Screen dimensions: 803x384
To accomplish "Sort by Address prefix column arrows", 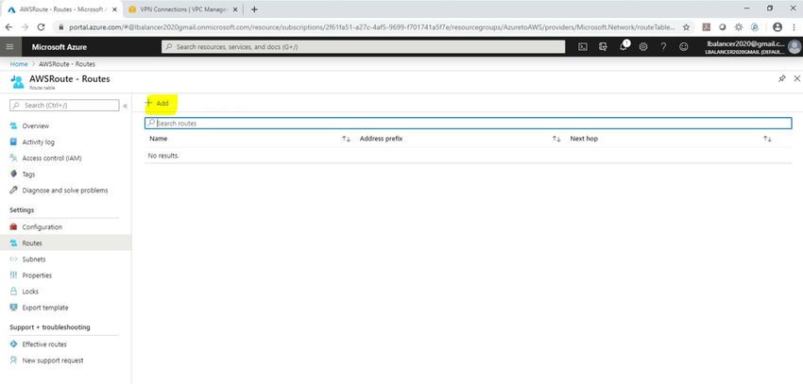I will pos(556,139).
